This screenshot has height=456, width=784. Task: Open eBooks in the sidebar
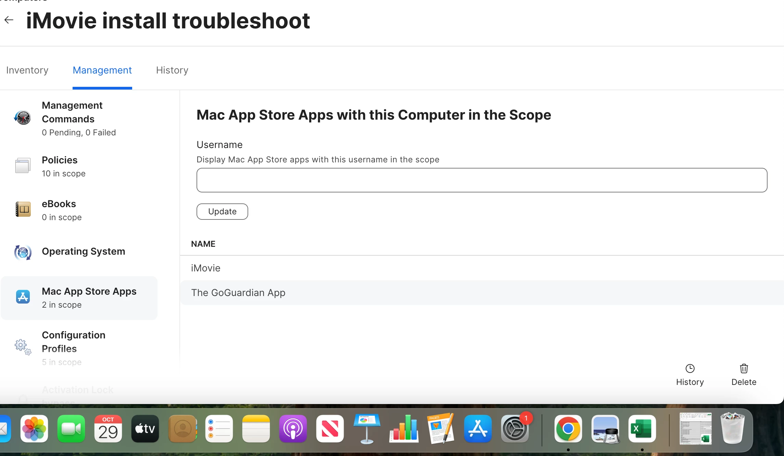pos(79,210)
